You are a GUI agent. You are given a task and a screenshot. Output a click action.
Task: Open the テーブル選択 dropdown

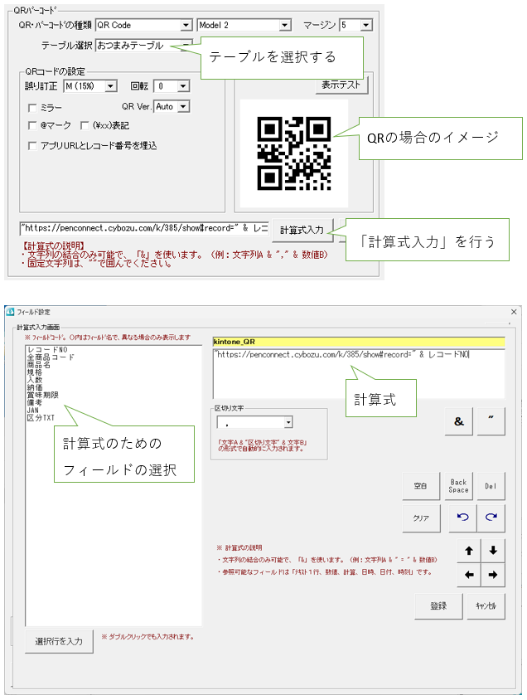(186, 45)
